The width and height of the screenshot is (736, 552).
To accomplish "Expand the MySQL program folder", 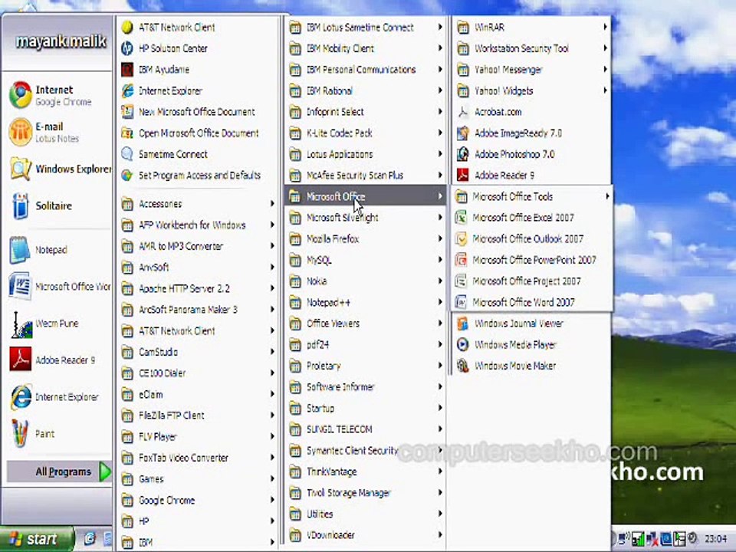I will (366, 260).
